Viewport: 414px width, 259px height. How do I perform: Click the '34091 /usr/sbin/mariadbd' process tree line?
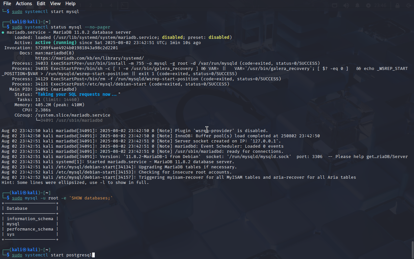tap(69, 120)
